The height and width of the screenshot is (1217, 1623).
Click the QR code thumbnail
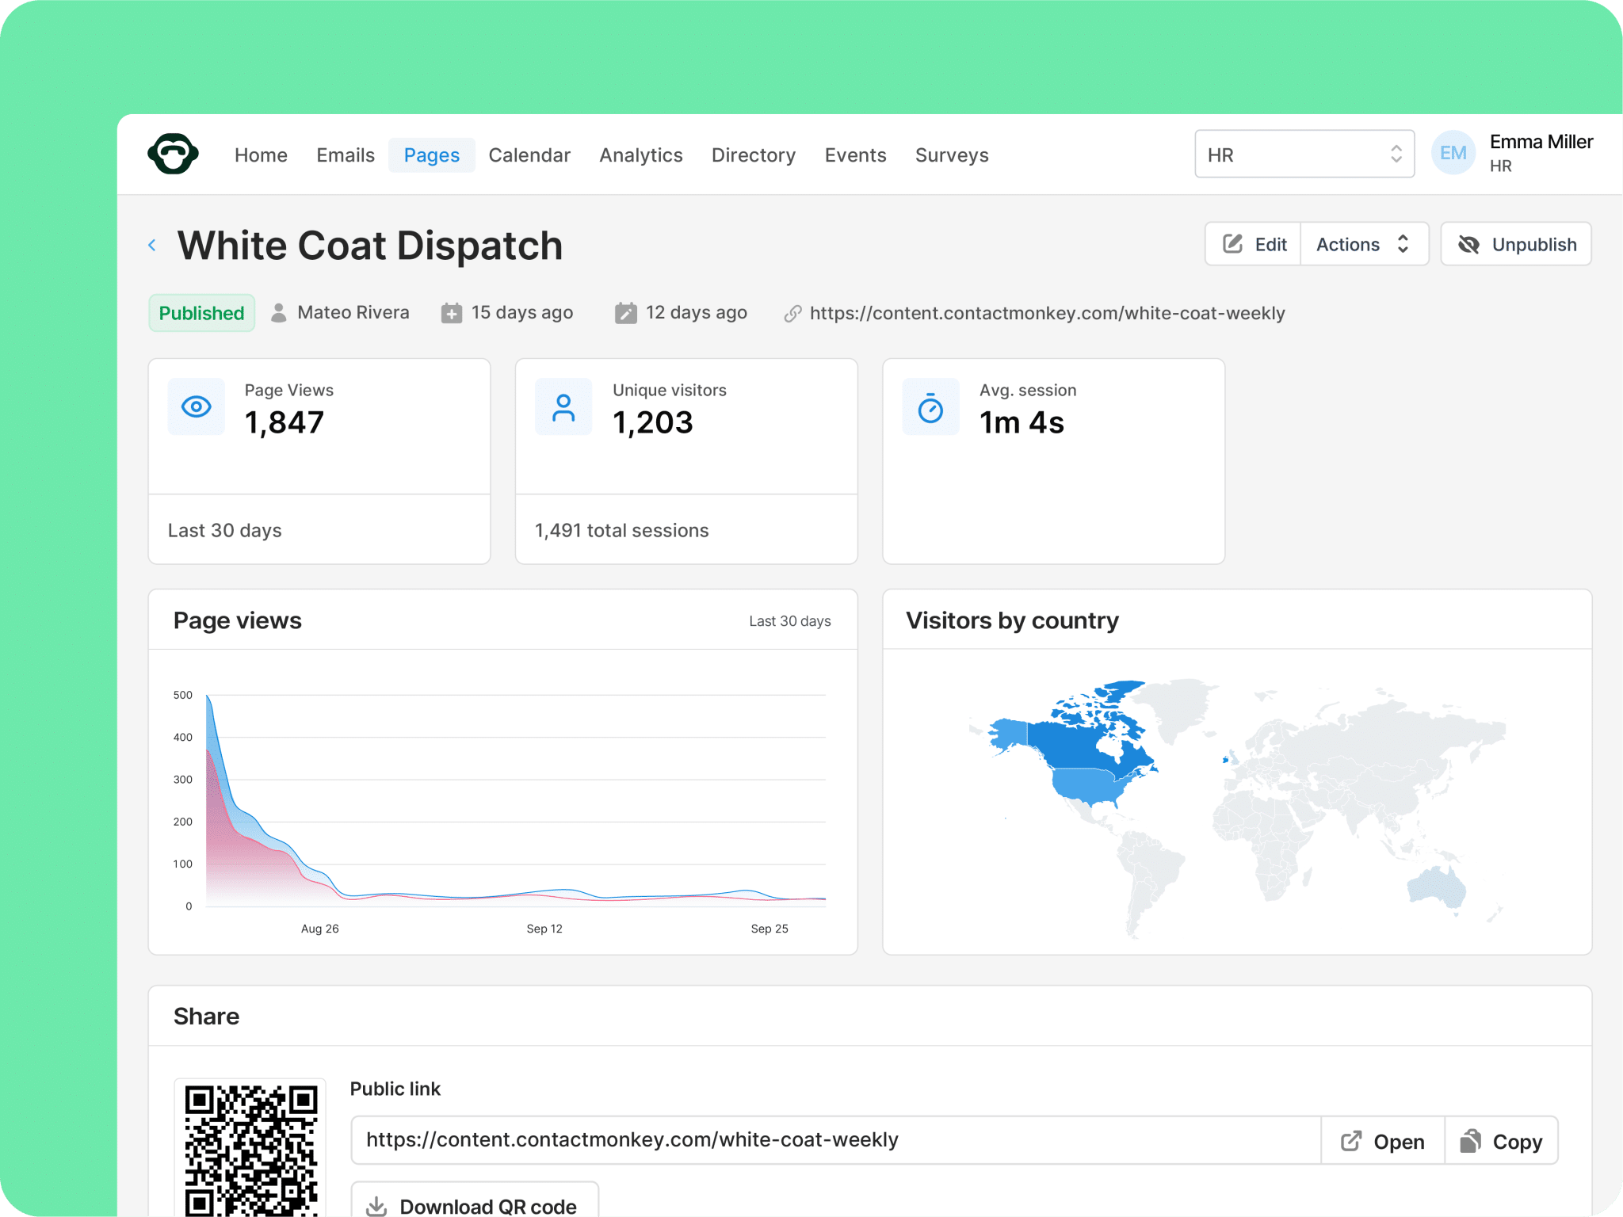coord(250,1149)
